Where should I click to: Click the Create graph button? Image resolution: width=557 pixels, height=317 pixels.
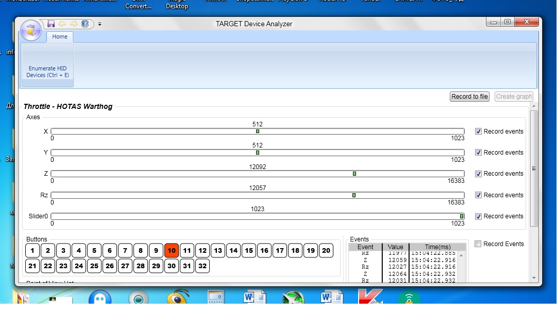(x=514, y=97)
